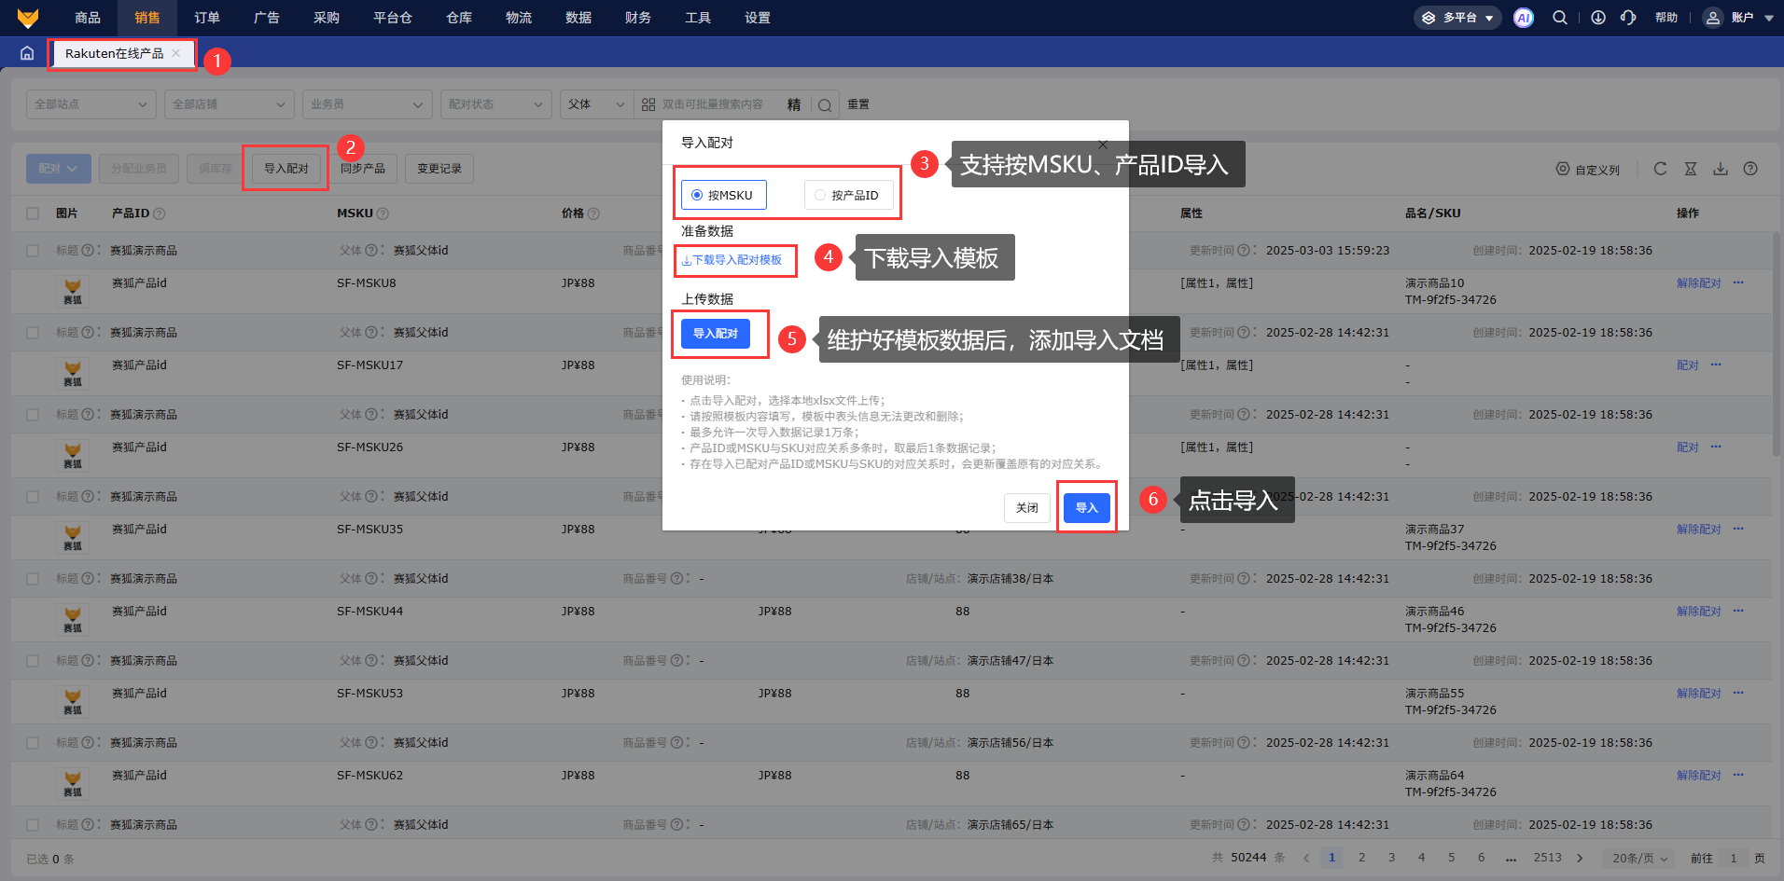1784x881 pixels.
Task: Tick the checkbox for the SF-MSKU8 group
Action: click(x=33, y=251)
